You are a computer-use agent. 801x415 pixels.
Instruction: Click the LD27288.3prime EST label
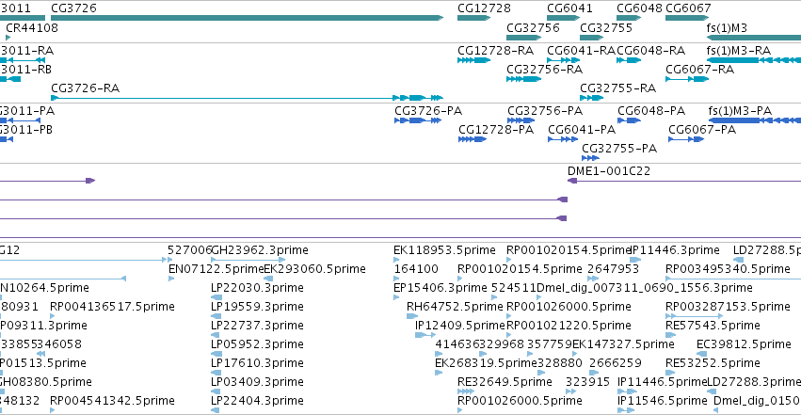pyautogui.click(x=754, y=382)
